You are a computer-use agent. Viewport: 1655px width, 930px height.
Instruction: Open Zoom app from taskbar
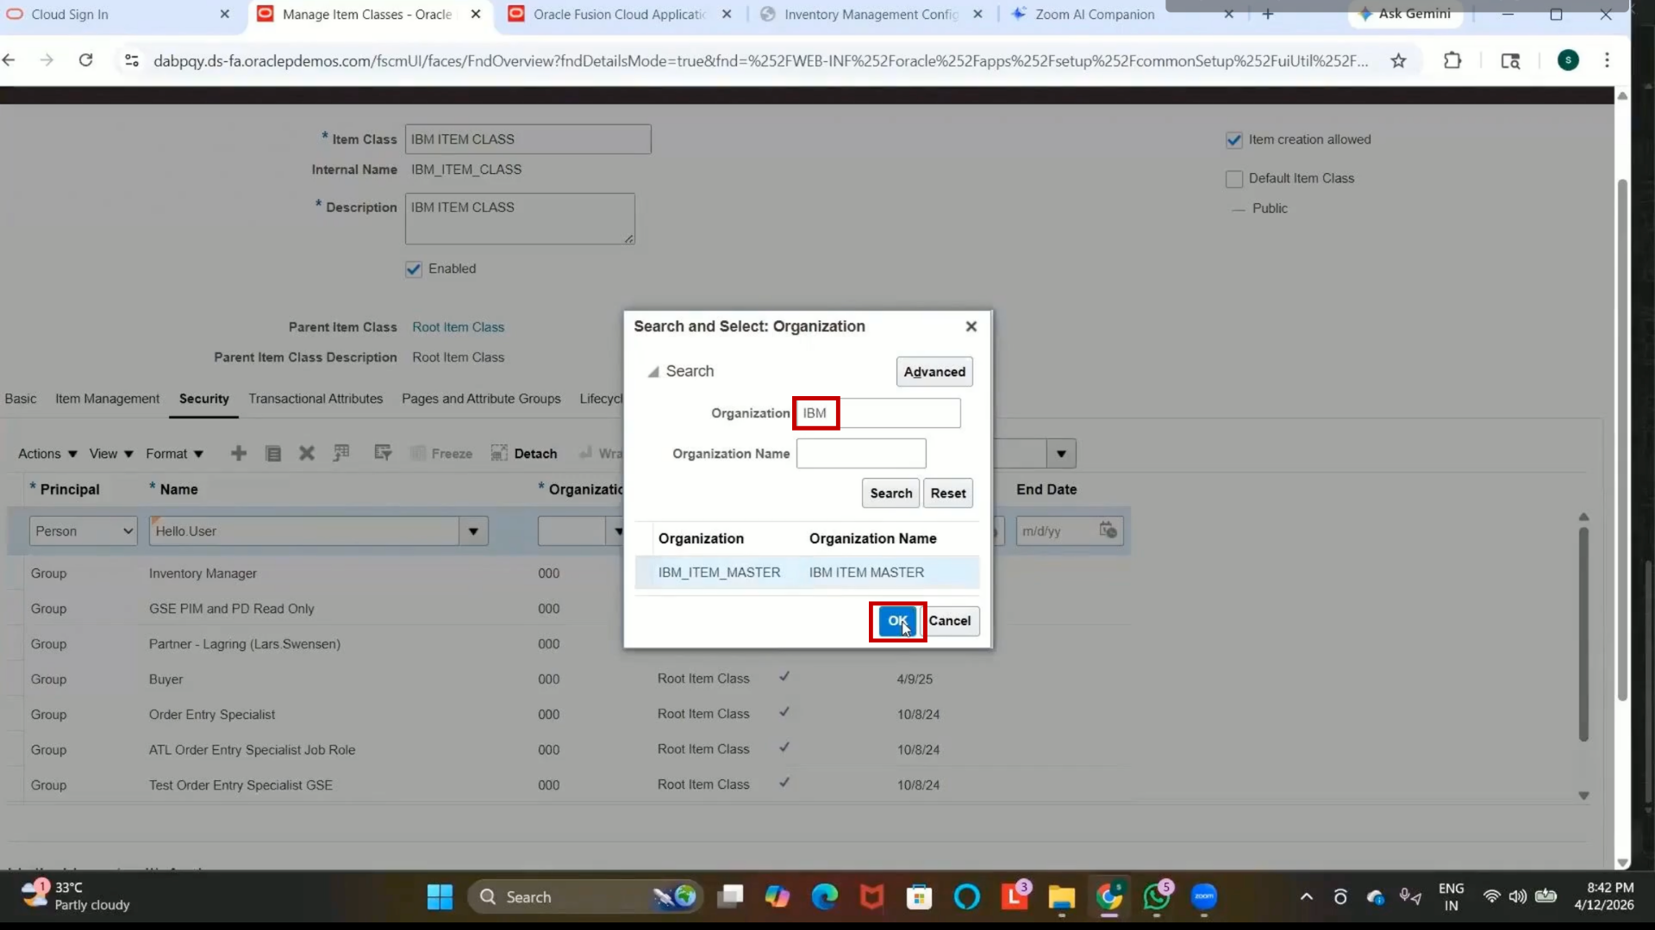click(x=1204, y=897)
